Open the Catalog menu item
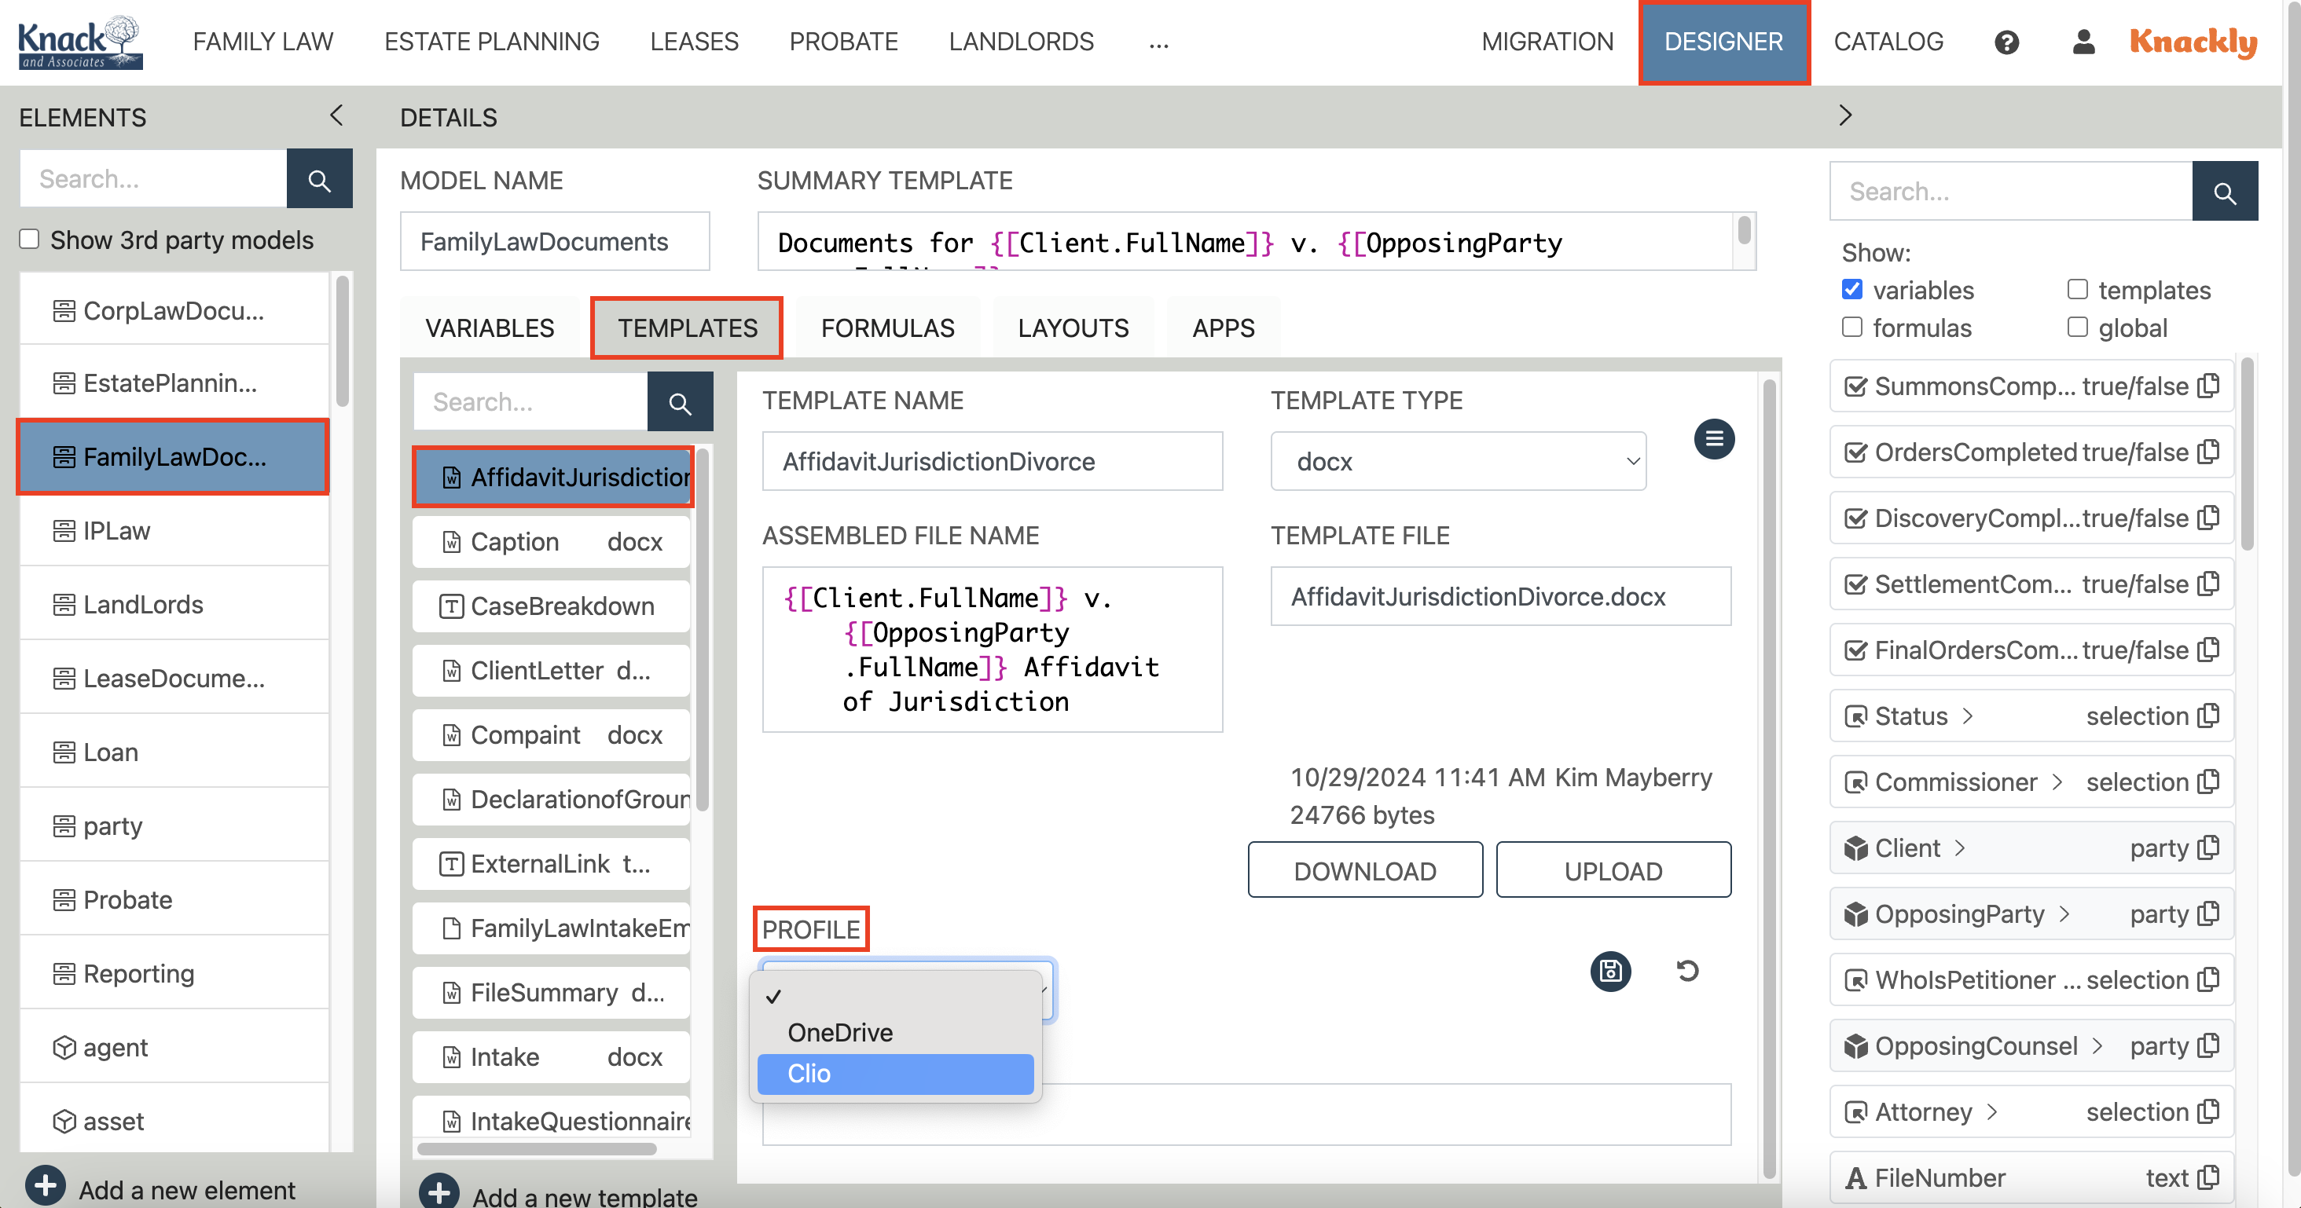The width and height of the screenshot is (2301, 1208). [x=1888, y=42]
